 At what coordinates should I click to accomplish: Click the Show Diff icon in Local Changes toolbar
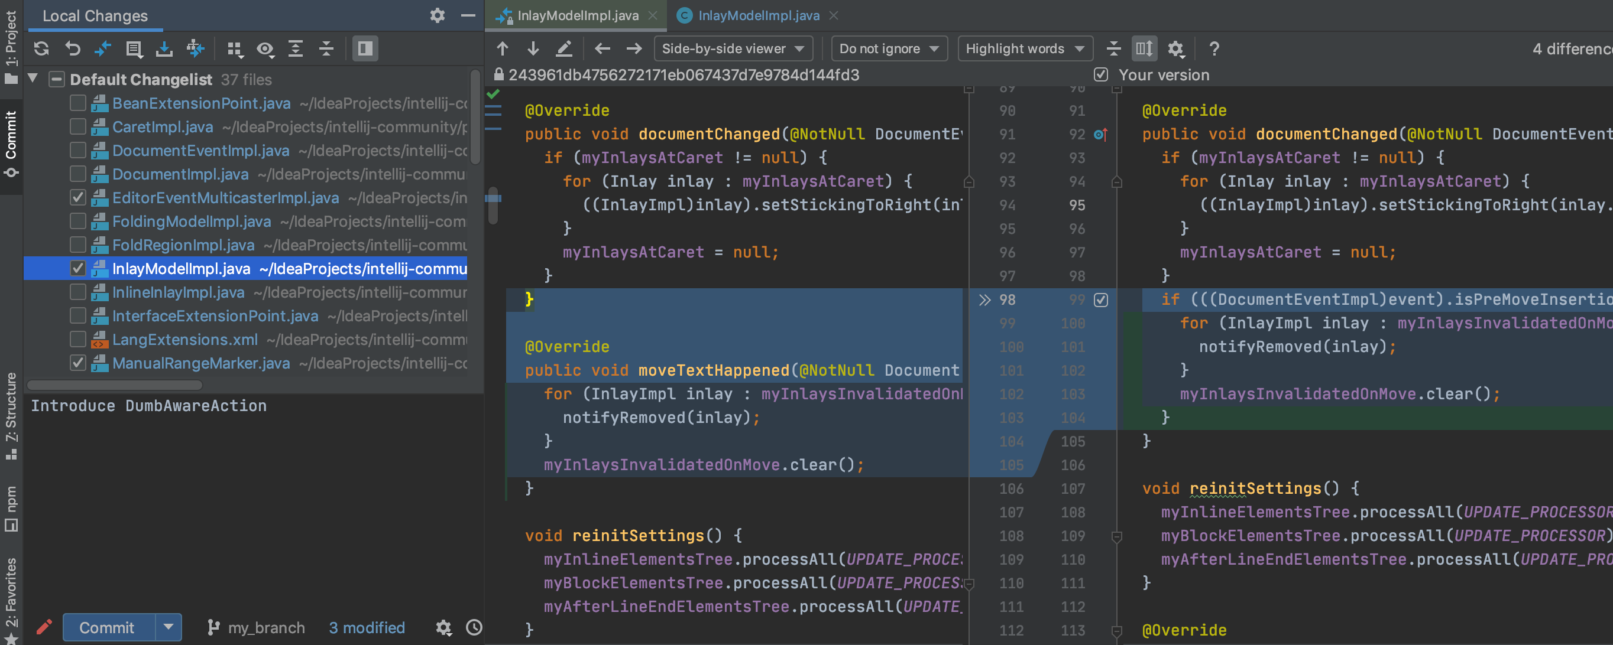[x=103, y=49]
